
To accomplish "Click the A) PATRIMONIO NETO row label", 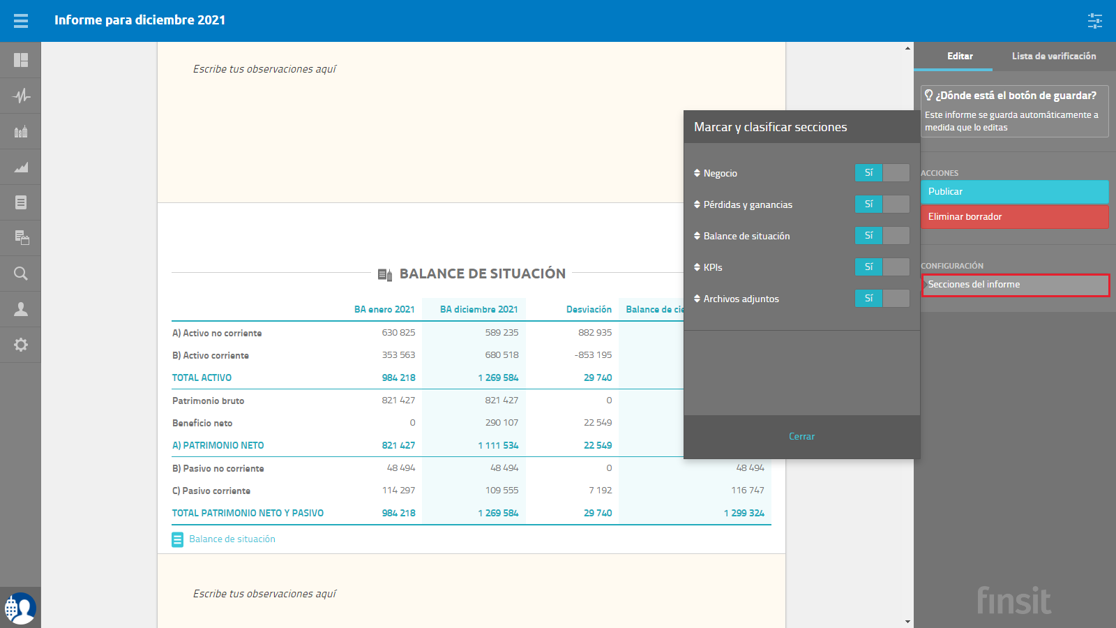I will (x=218, y=445).
